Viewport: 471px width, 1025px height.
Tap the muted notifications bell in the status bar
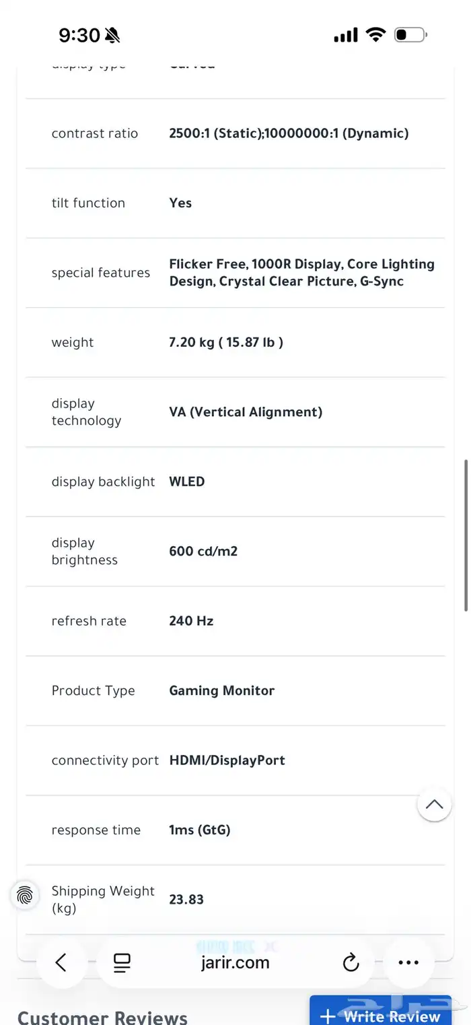tap(113, 34)
